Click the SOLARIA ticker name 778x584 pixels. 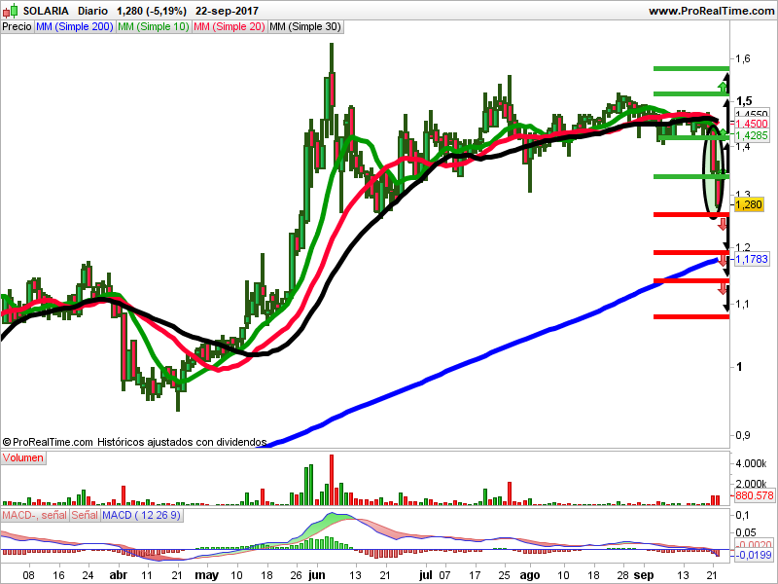[46, 11]
